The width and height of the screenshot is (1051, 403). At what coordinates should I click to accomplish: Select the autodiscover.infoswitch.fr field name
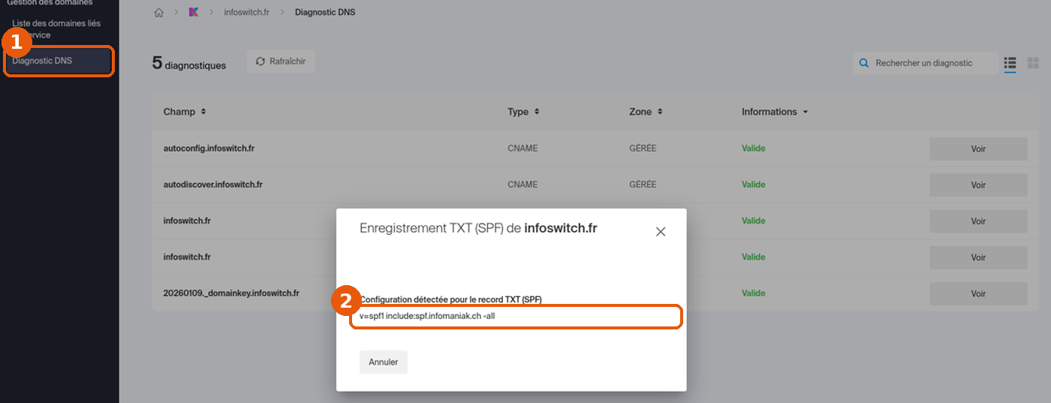click(x=212, y=185)
